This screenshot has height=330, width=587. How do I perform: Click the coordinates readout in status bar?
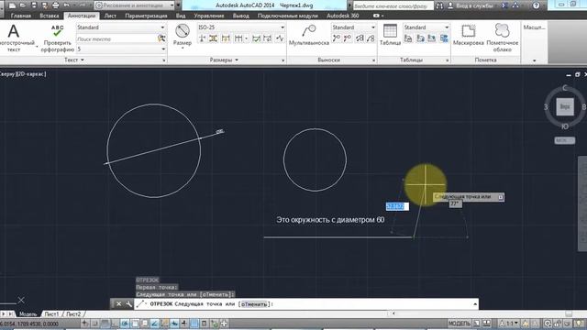[29, 324]
